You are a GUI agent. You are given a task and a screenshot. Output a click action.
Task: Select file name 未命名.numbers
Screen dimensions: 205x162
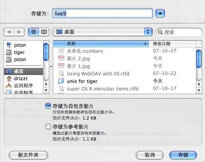pos(85,51)
